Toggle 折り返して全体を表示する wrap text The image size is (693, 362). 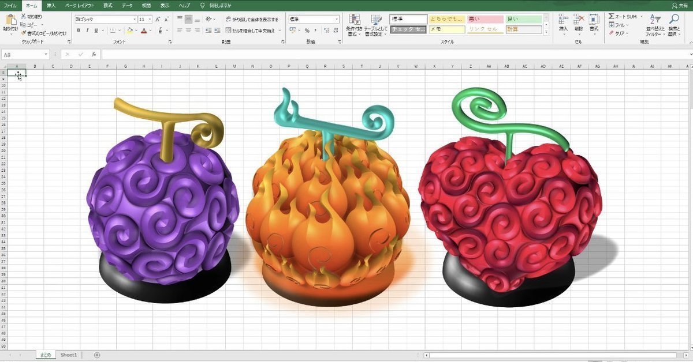[x=251, y=19]
